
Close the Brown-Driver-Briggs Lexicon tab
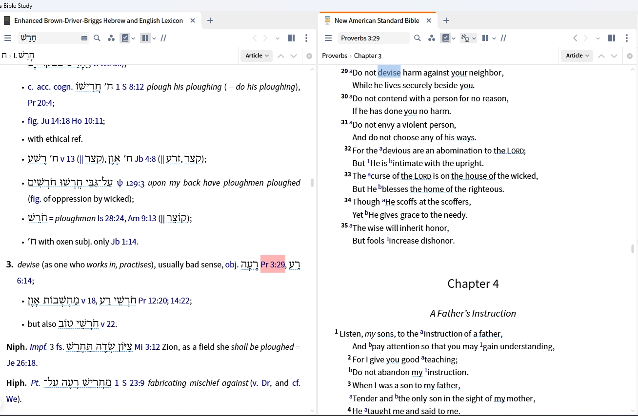pyautogui.click(x=193, y=20)
